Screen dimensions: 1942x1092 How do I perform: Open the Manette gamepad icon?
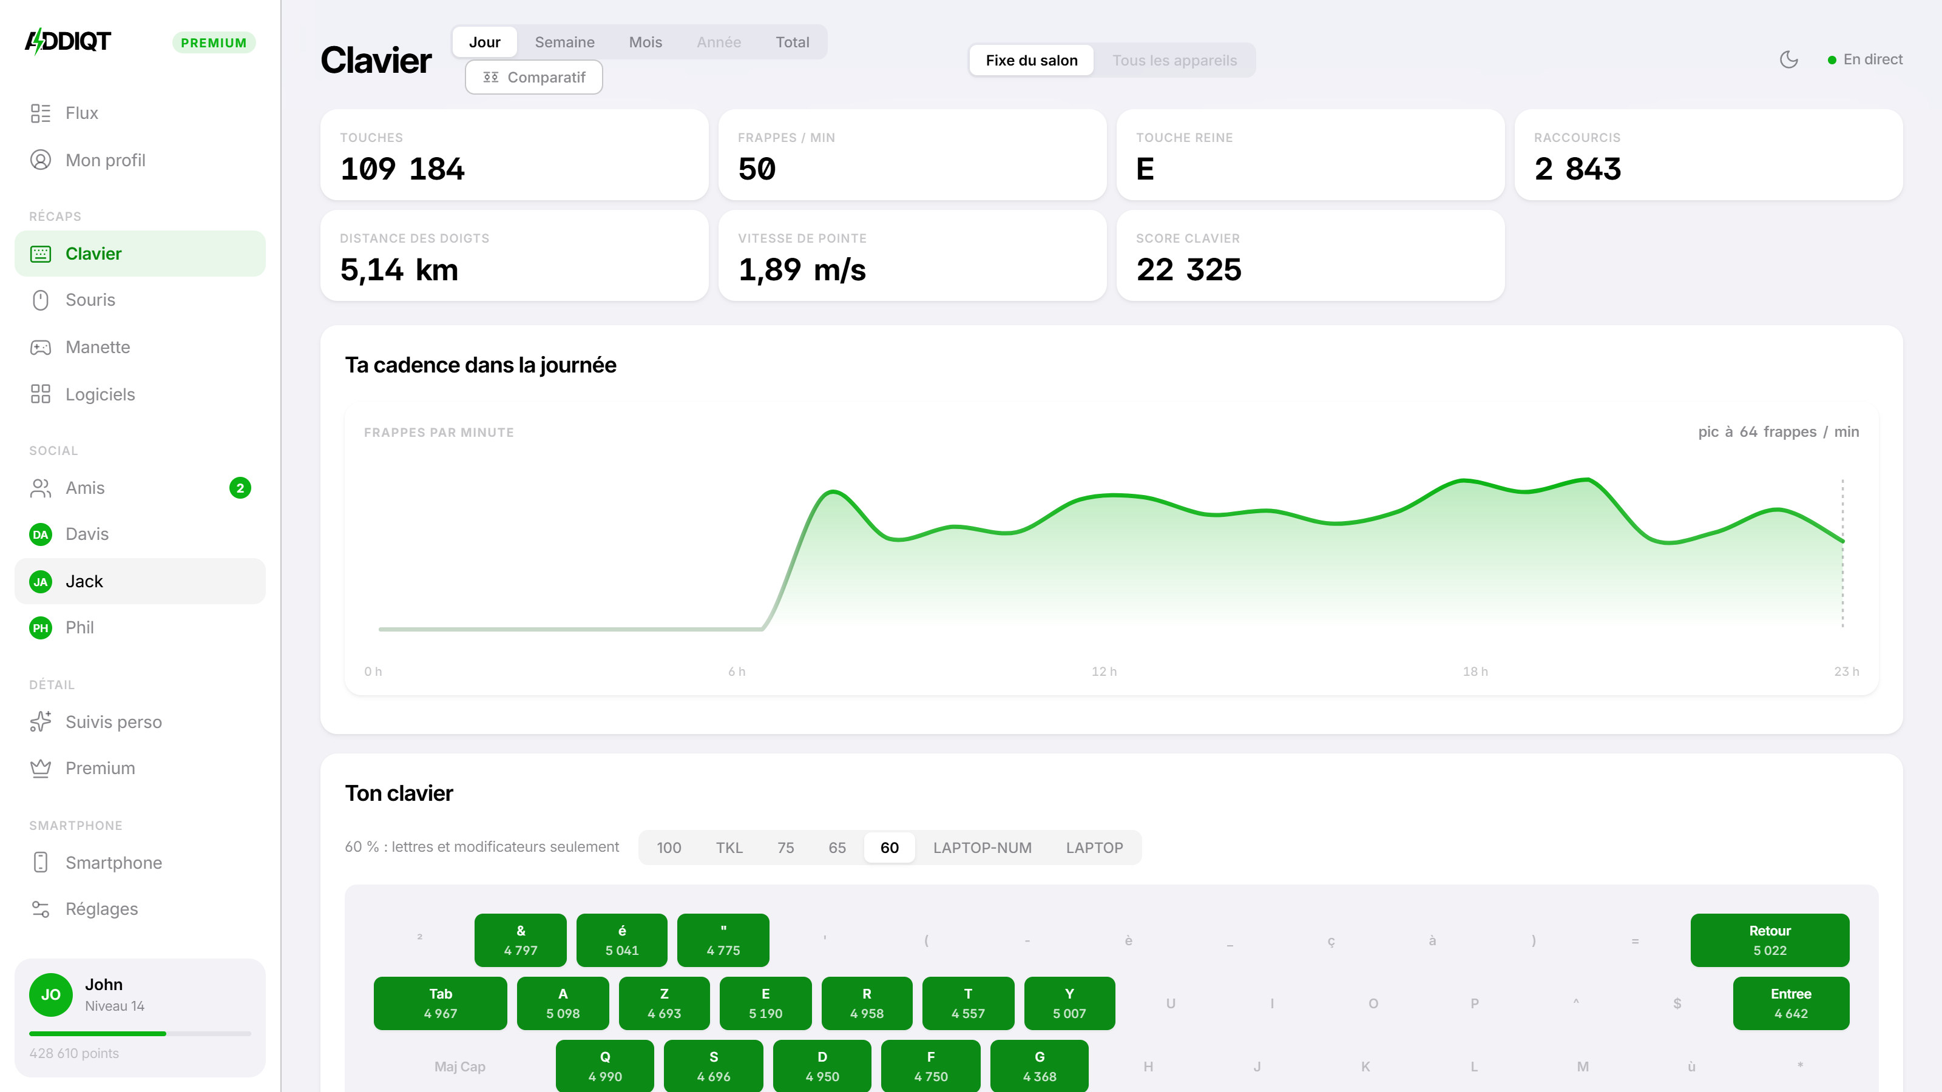(41, 348)
